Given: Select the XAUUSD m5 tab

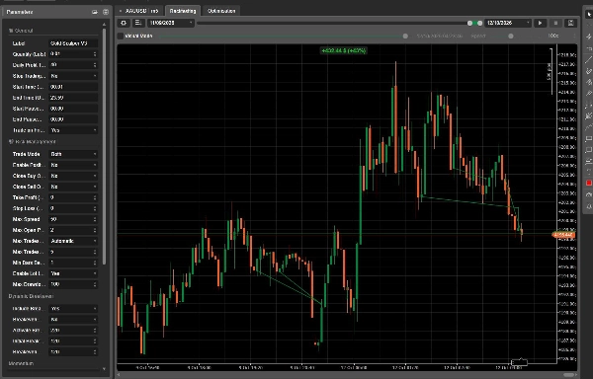Looking at the screenshot, I should tap(140, 11).
